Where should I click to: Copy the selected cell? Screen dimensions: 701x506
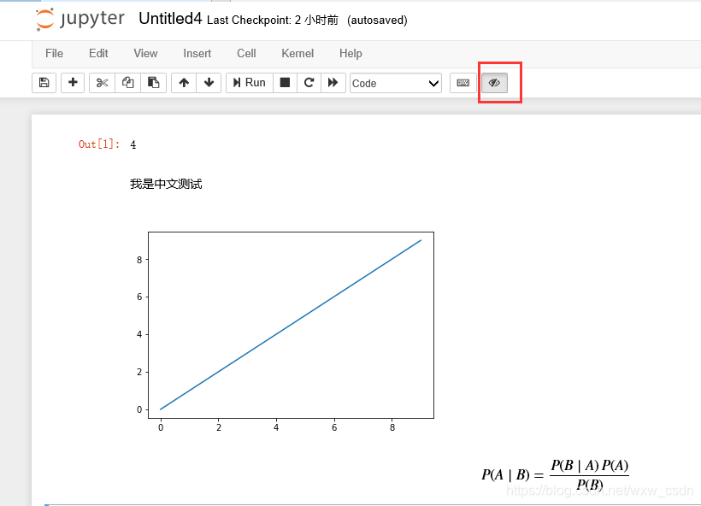[x=127, y=82]
